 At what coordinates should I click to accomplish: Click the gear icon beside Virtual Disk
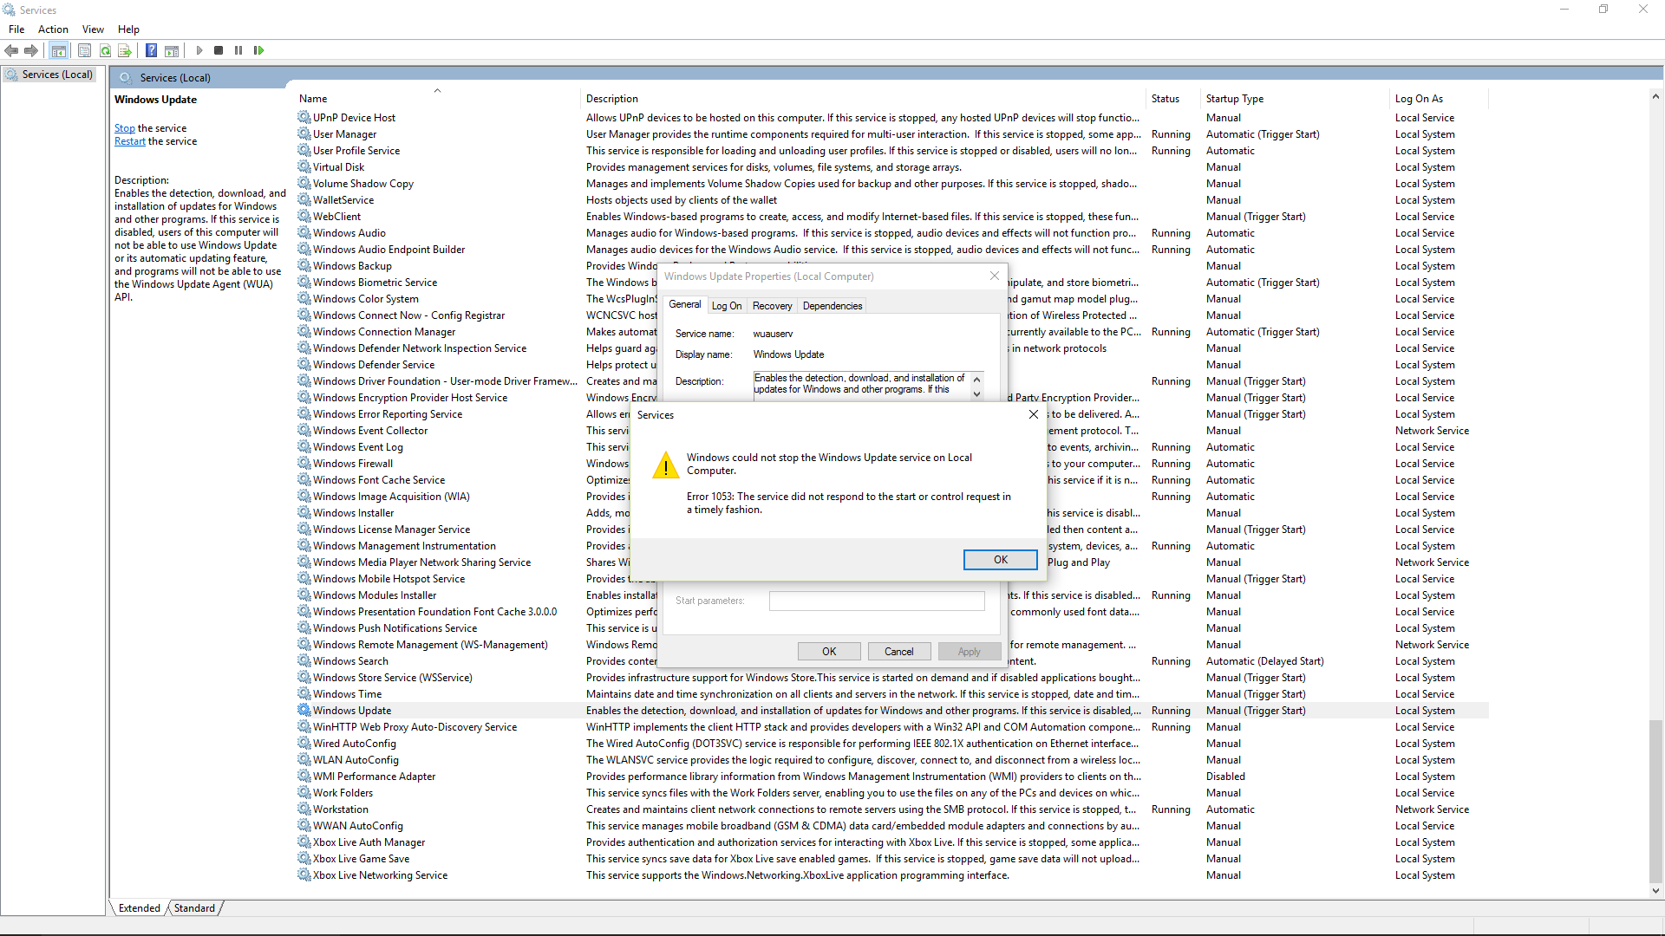click(304, 166)
